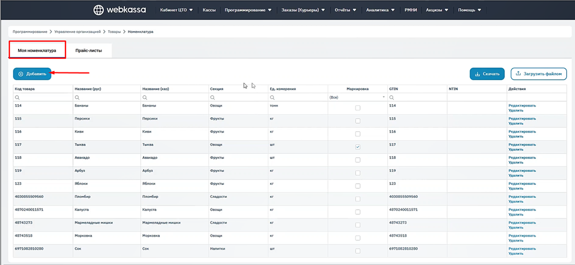This screenshot has width=575, height=265.
Task: Click the upload icon on Загрузить файлом
Action: 518,74
